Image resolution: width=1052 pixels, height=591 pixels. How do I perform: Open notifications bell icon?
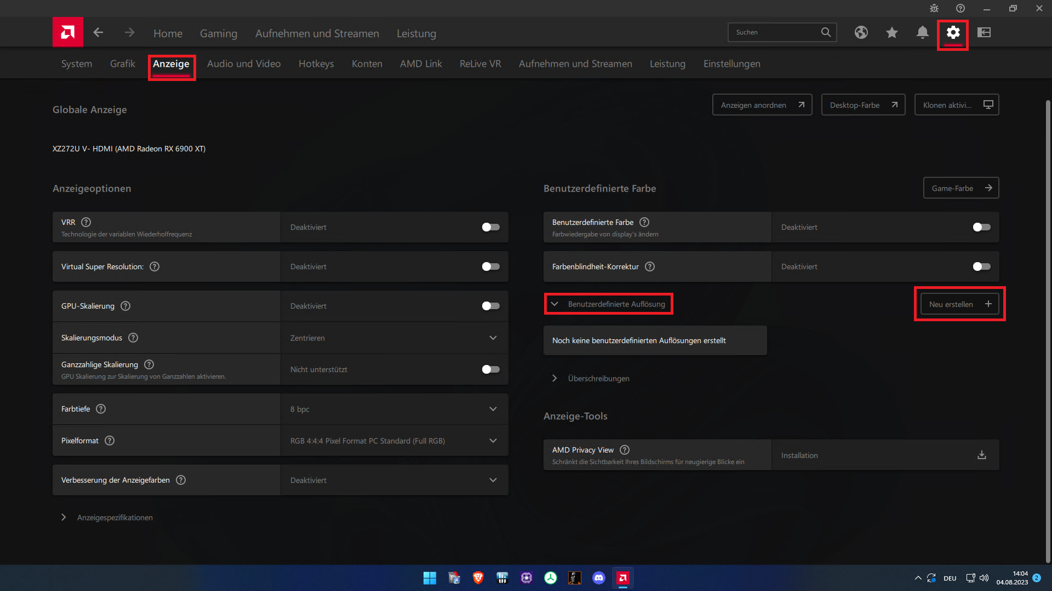click(922, 32)
